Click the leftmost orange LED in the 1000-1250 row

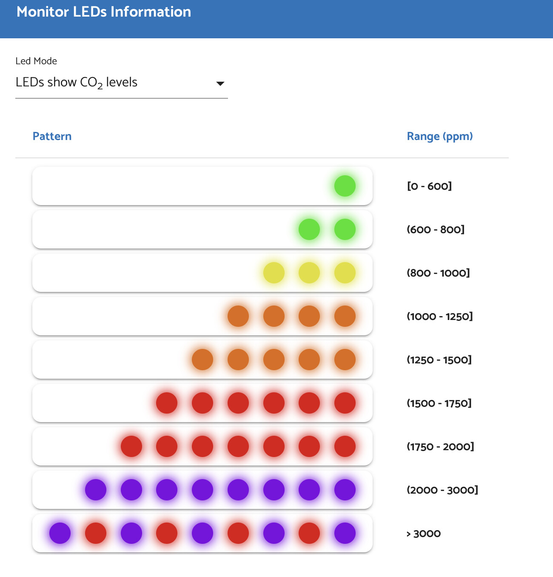point(238,316)
